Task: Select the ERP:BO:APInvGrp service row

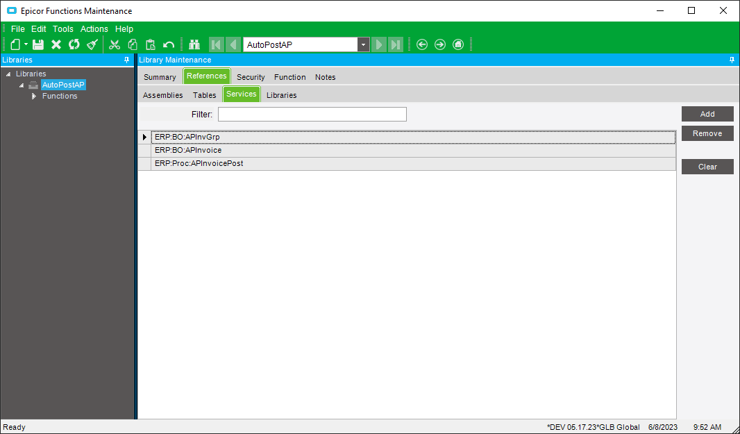Action: (x=414, y=137)
